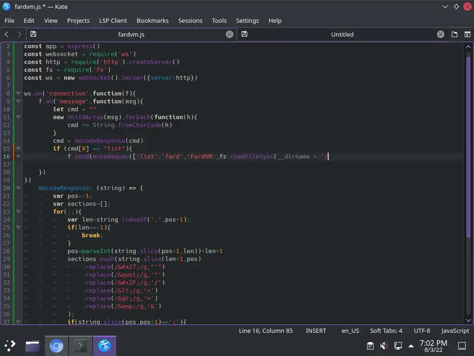Switch to the Untitled tab
The height and width of the screenshot is (356, 474).
coord(342,34)
